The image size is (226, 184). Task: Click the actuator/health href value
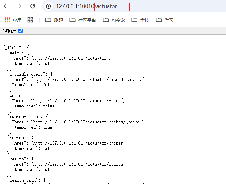coord(78,164)
